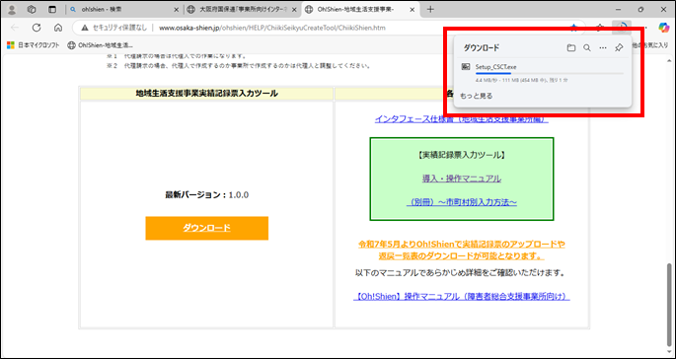676x359 pixels.
Task: Open the tab actions menu icon
Action: [52, 10]
